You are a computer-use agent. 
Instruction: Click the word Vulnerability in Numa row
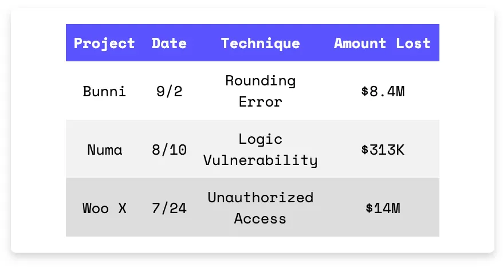(x=261, y=160)
